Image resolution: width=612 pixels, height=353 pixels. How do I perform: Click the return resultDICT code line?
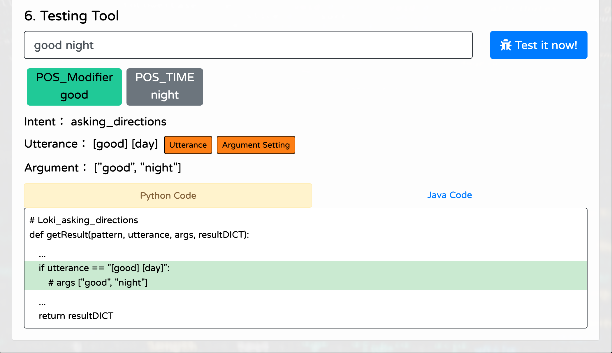(76, 316)
